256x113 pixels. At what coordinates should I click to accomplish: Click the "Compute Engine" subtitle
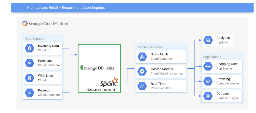[x=228, y=83]
